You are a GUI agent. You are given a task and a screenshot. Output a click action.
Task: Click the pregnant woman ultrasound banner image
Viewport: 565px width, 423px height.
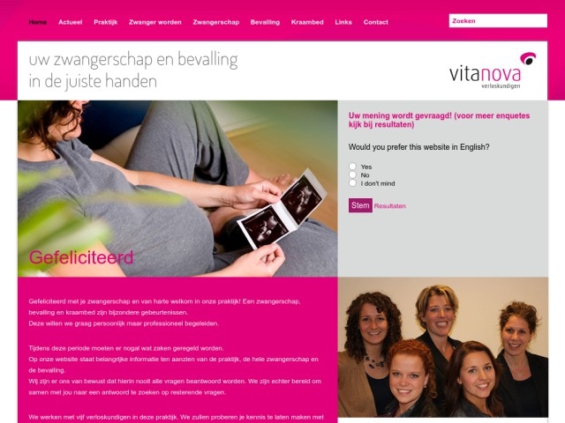coord(177,189)
